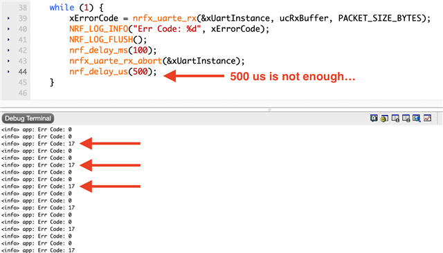Image resolution: width=443 pixels, height=253 pixels.
Task: Click the highlighted line number 44
Action: click(23, 72)
